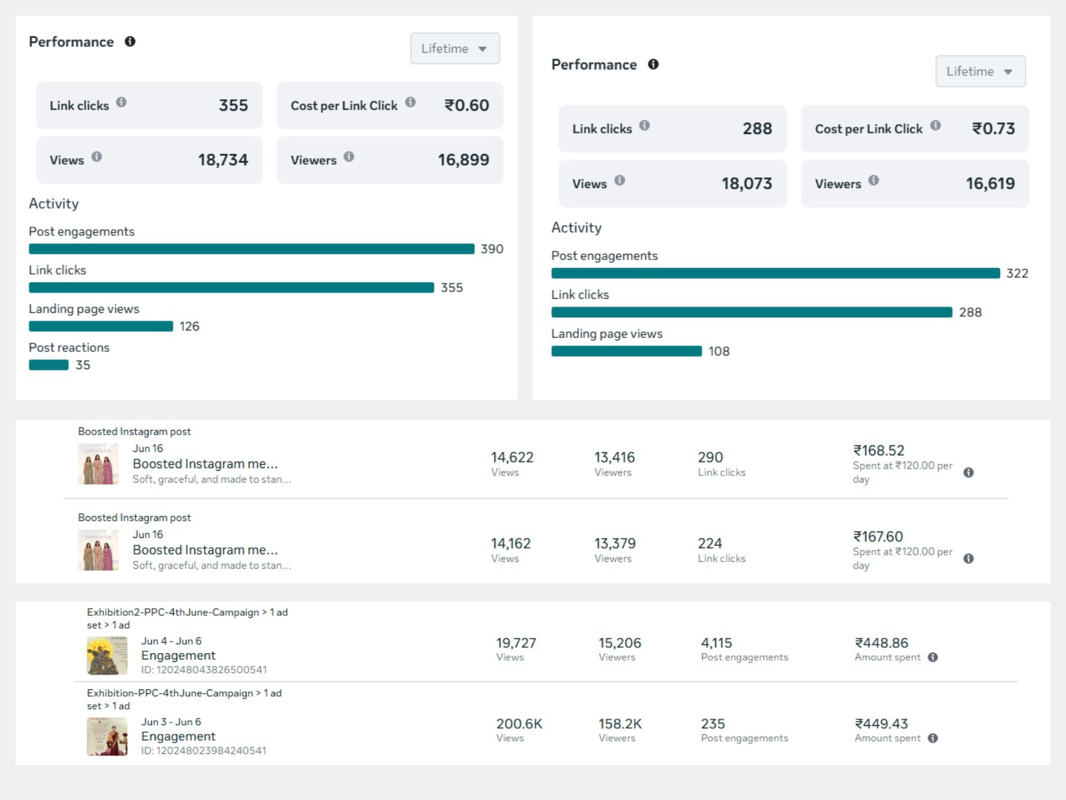Select Engagement ad ID 120248043826500541
1066x800 pixels.
(204, 670)
